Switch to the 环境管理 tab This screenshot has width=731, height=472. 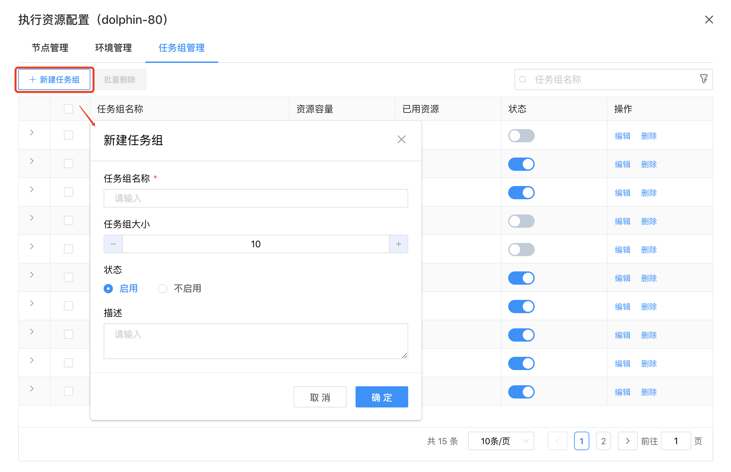(113, 48)
